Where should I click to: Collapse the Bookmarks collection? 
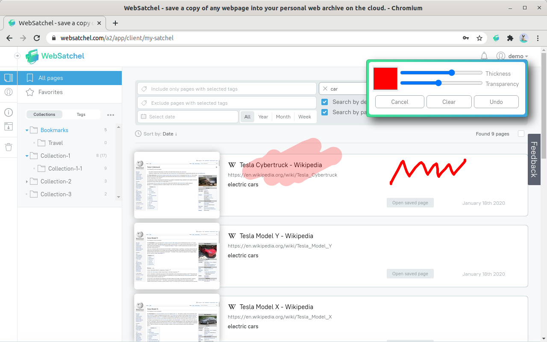point(27,130)
